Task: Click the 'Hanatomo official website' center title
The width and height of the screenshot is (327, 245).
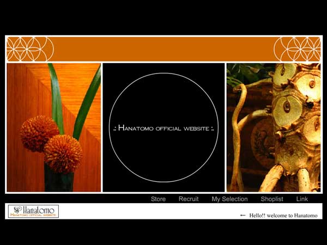Action: coord(163,128)
